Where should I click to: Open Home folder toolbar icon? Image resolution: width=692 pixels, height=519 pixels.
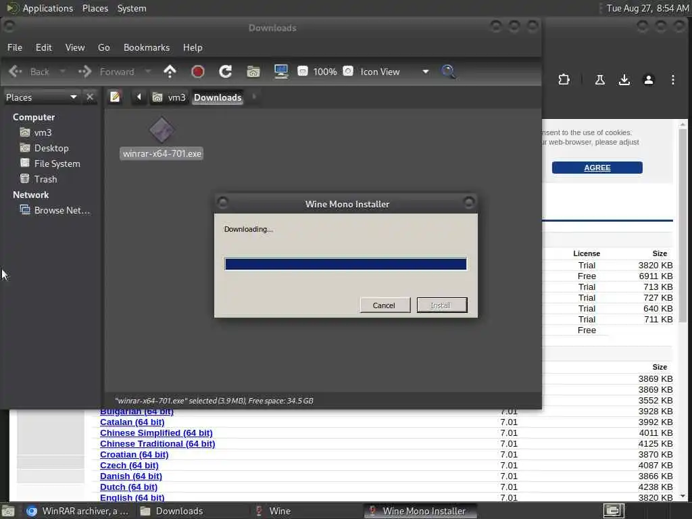253,72
